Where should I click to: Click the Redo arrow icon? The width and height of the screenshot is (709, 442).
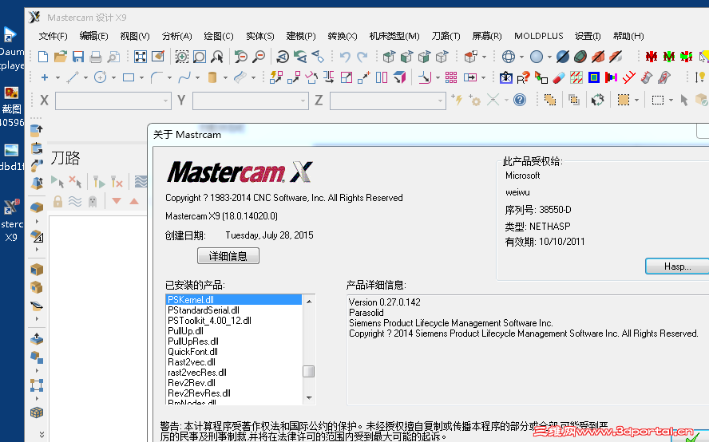tap(362, 57)
